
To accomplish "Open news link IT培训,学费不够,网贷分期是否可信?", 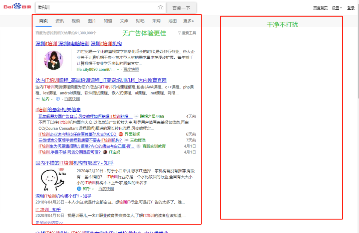I will point(69,152).
